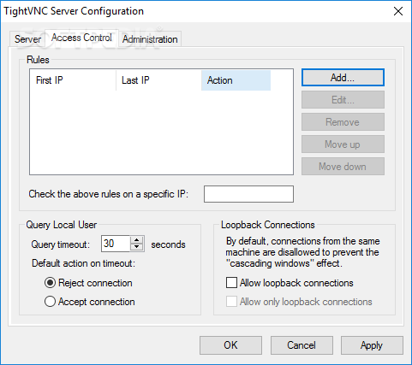Focus the specific IP check field

click(248, 194)
